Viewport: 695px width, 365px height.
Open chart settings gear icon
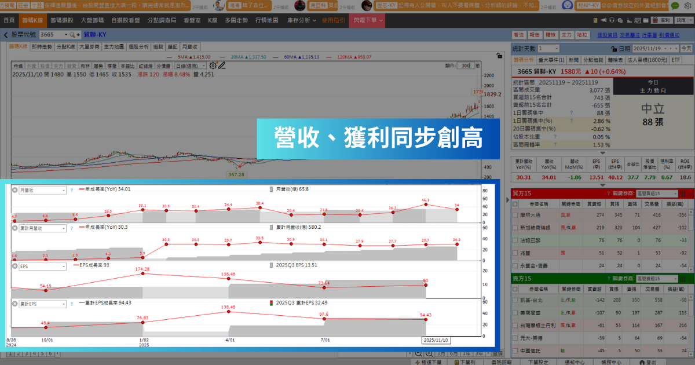click(213, 65)
